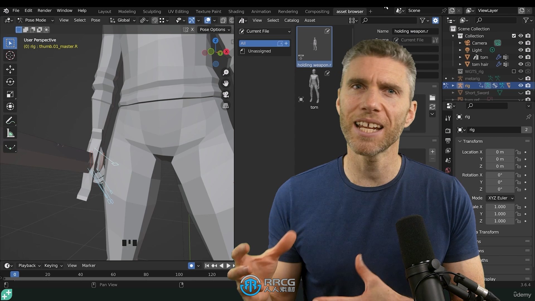The height and width of the screenshot is (301, 535).
Task: Hide the Light object eye icon
Action: point(521,50)
